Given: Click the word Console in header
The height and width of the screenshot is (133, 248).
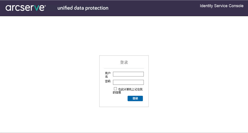Looking at the screenshot, I should click(x=236, y=6).
